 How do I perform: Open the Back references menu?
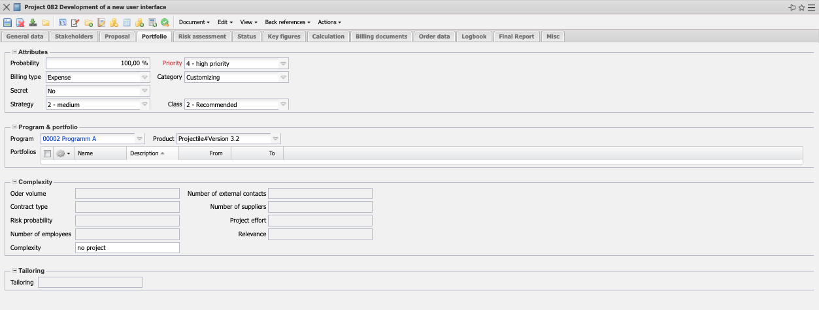point(287,22)
